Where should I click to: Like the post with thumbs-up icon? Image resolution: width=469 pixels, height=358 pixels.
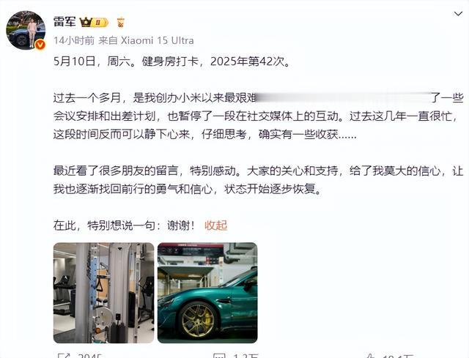coord(371,356)
